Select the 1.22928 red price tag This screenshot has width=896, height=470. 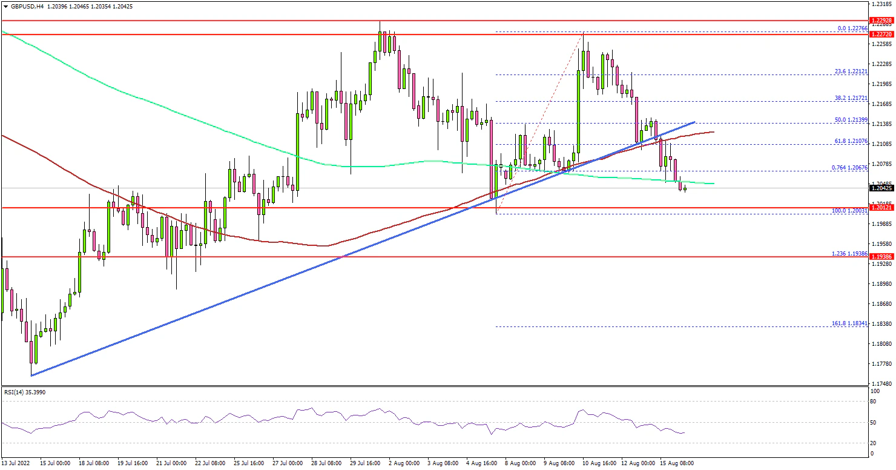882,21
